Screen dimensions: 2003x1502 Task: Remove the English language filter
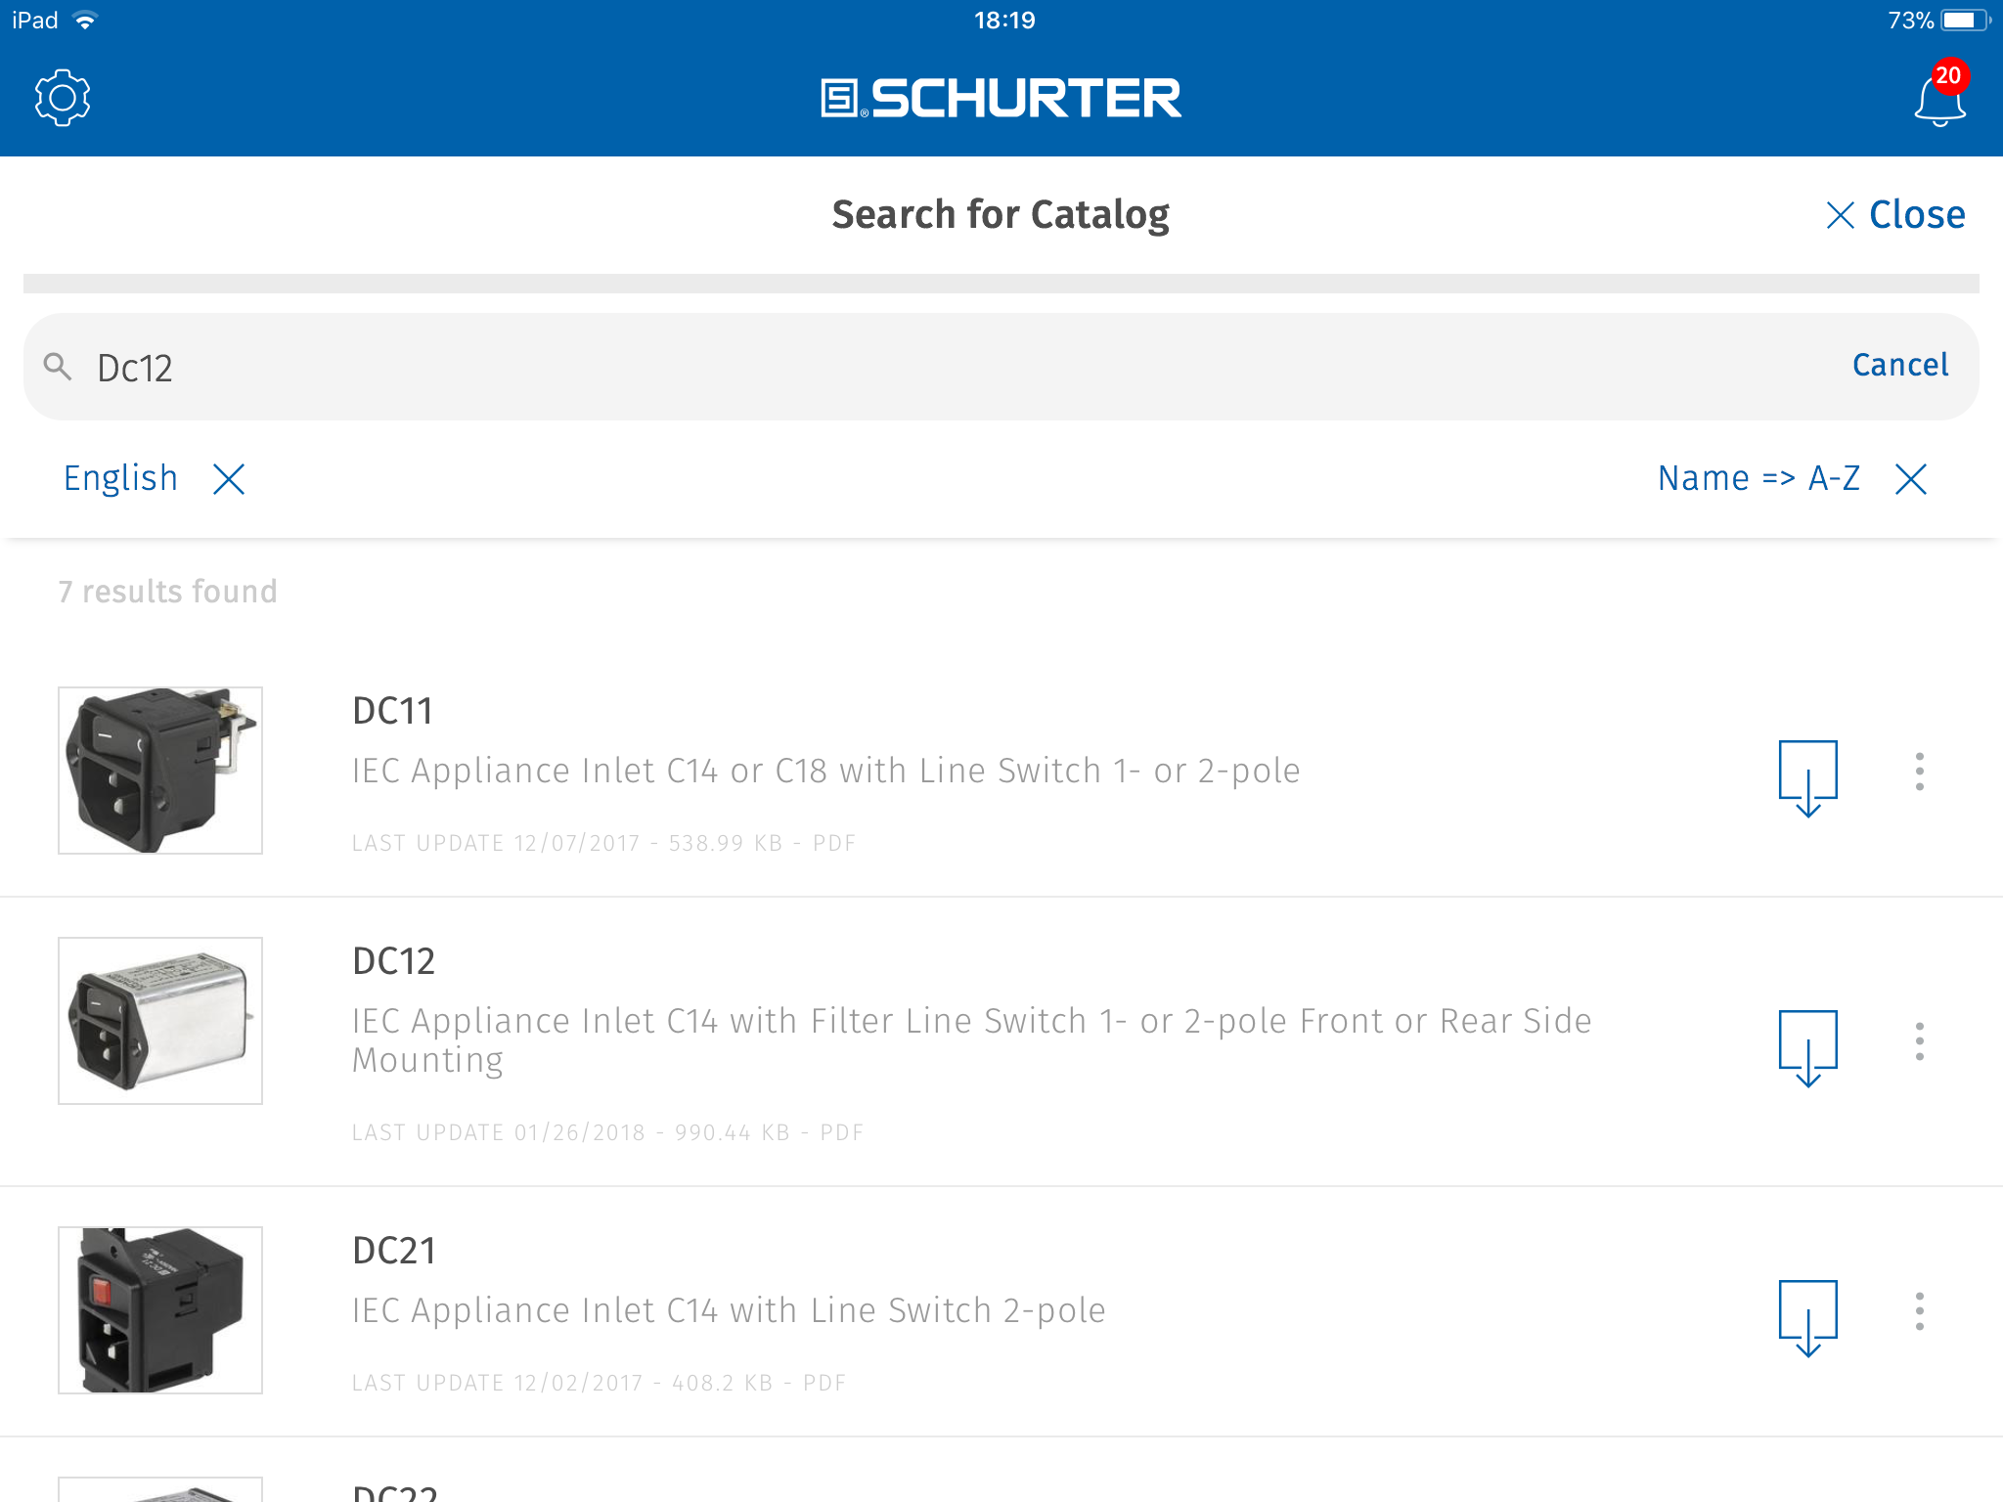tap(229, 479)
